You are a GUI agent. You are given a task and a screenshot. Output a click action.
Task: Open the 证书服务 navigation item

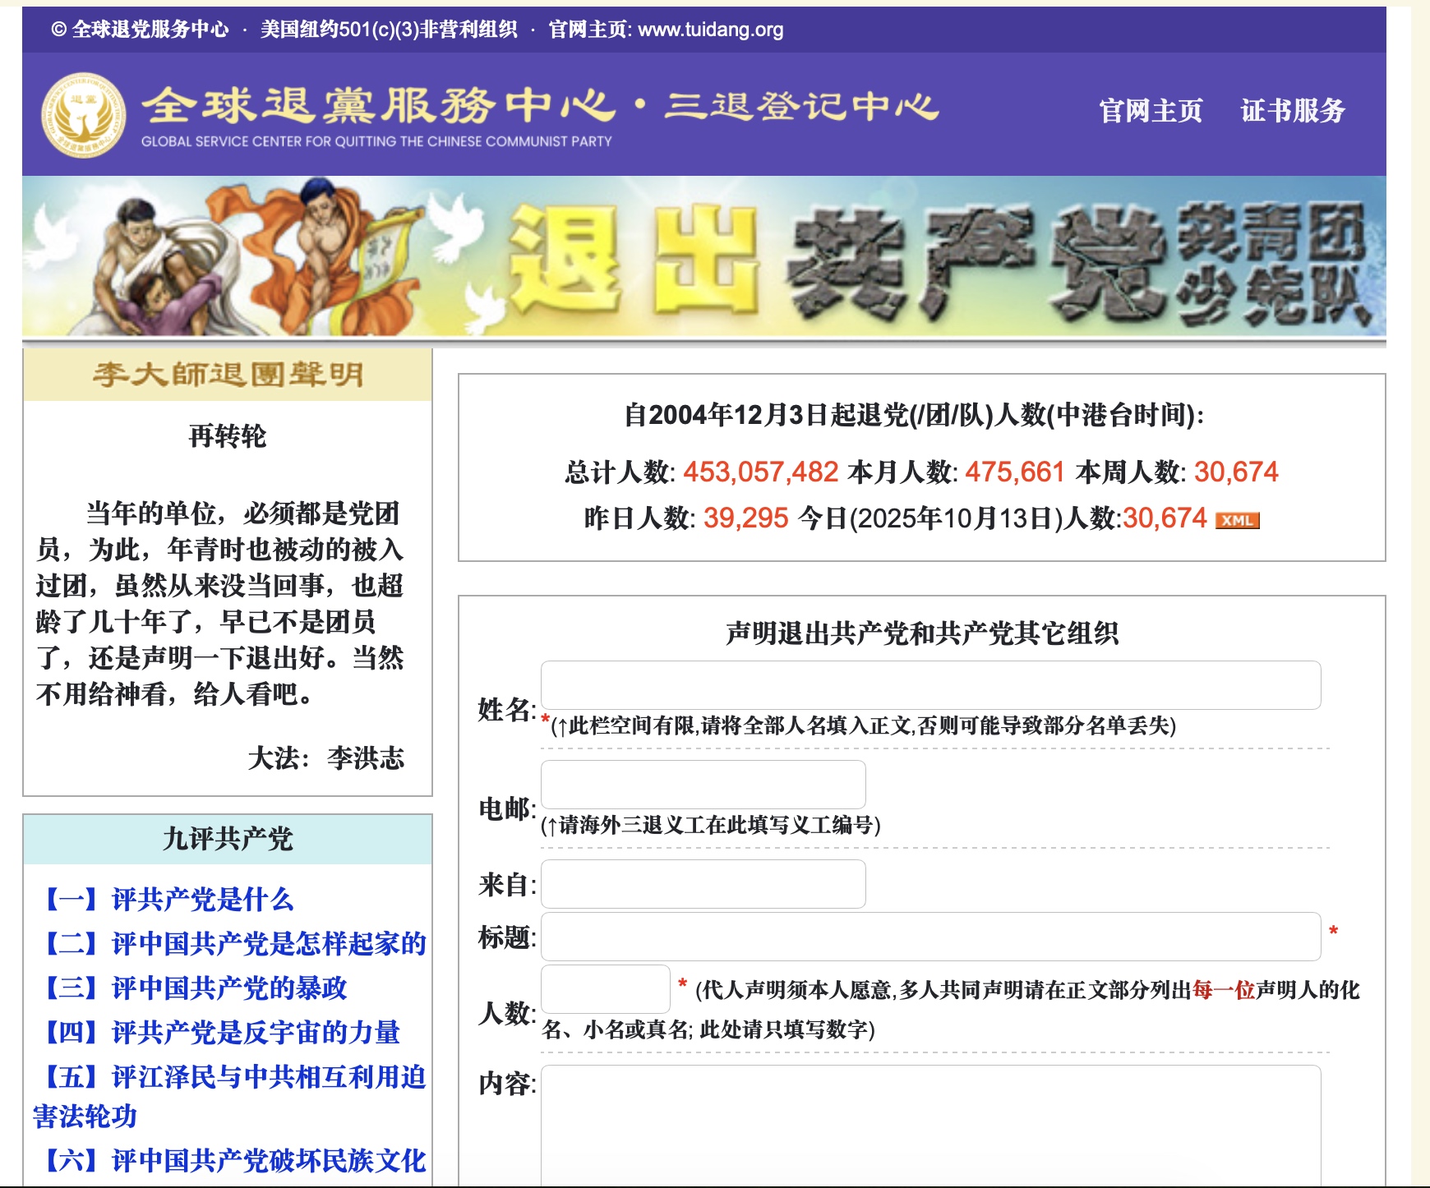1292,111
